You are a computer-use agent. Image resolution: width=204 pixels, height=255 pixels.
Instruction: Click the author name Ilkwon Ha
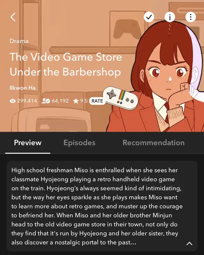click(x=23, y=88)
